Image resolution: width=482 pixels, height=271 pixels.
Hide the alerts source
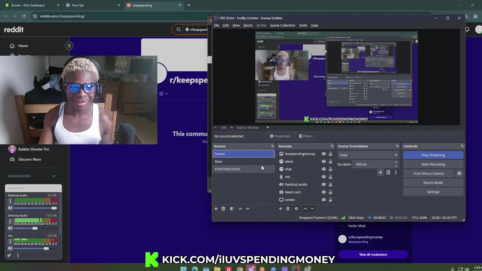[x=323, y=161]
